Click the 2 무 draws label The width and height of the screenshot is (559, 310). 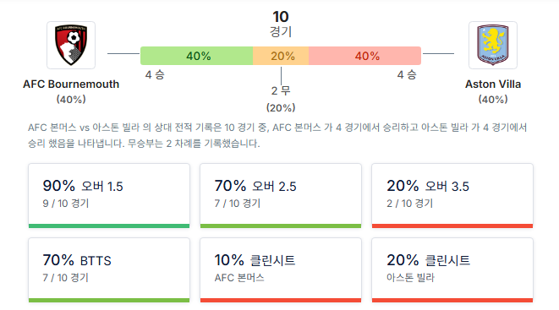281,90
